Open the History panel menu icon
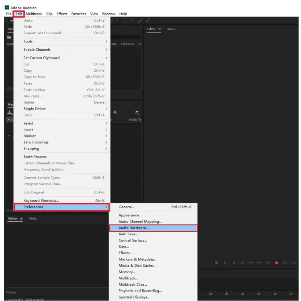 tap(21, 219)
